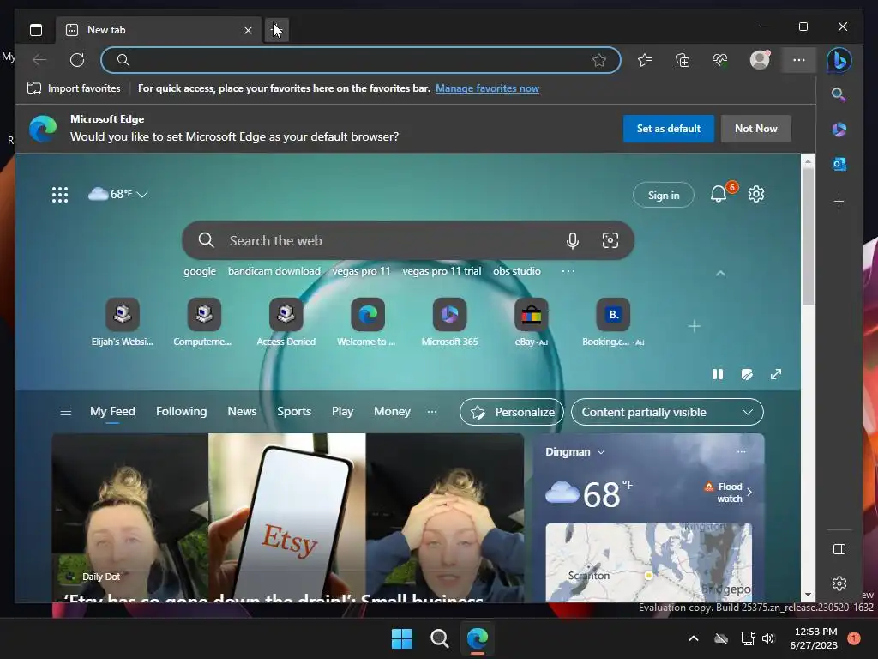Open the Booking.com quick link
The height and width of the screenshot is (659, 878).
[x=613, y=323]
